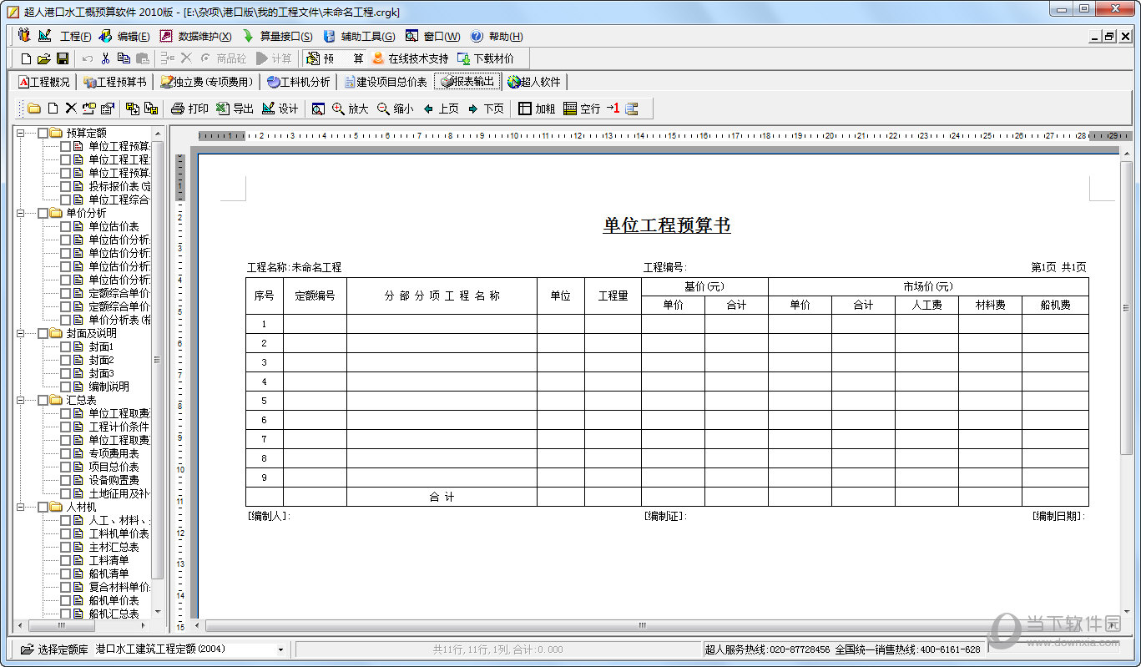The width and height of the screenshot is (1141, 667).
Task: Check the 编制说明 checkbox
Action: pyautogui.click(x=65, y=387)
